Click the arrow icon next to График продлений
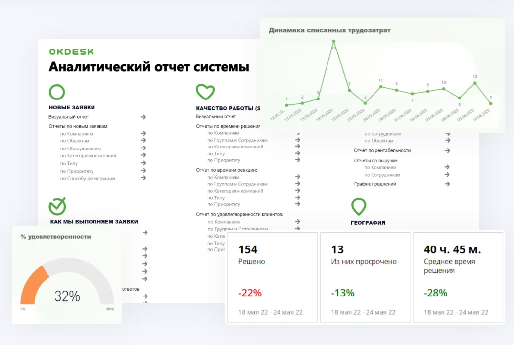 click(448, 184)
